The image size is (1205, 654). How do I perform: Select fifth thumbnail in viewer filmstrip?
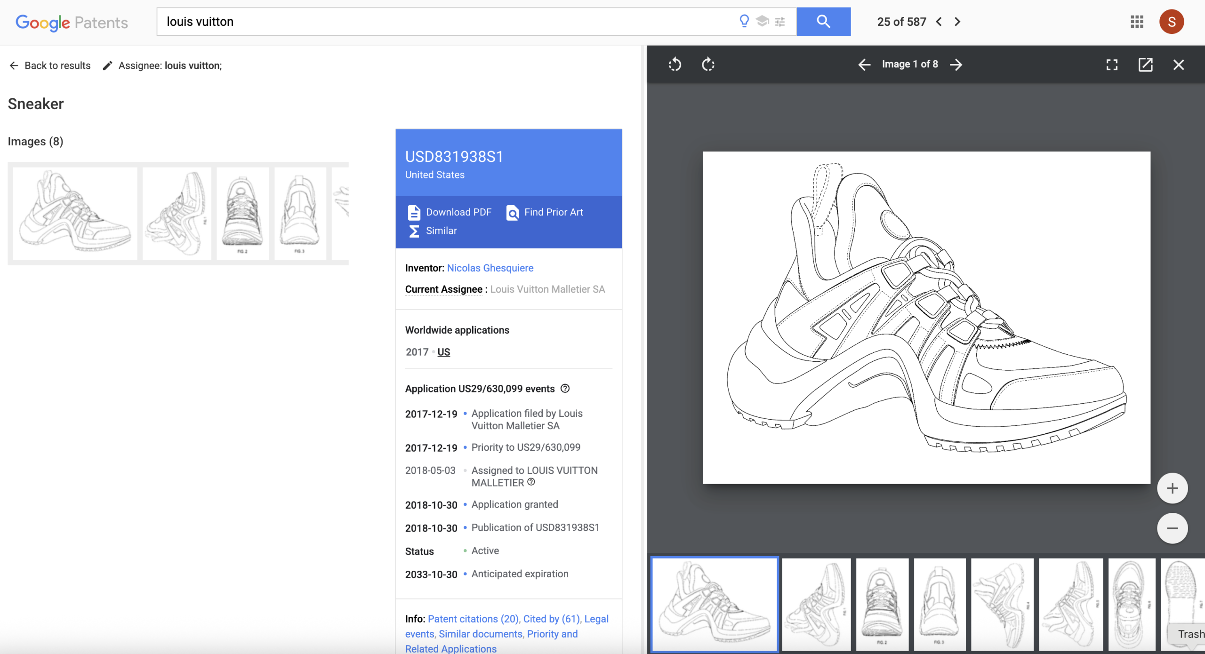[1002, 604]
